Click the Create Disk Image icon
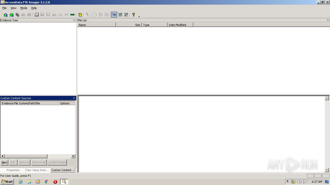This screenshot has height=185, width=330. click(37, 15)
